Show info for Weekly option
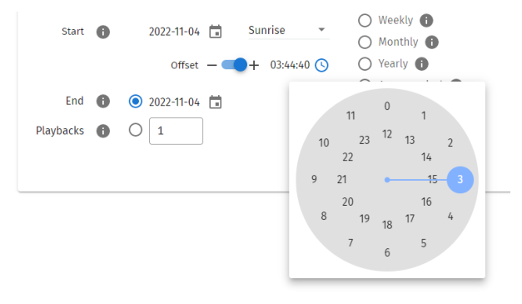Screen dimensions: 522x304 pyautogui.click(x=426, y=20)
